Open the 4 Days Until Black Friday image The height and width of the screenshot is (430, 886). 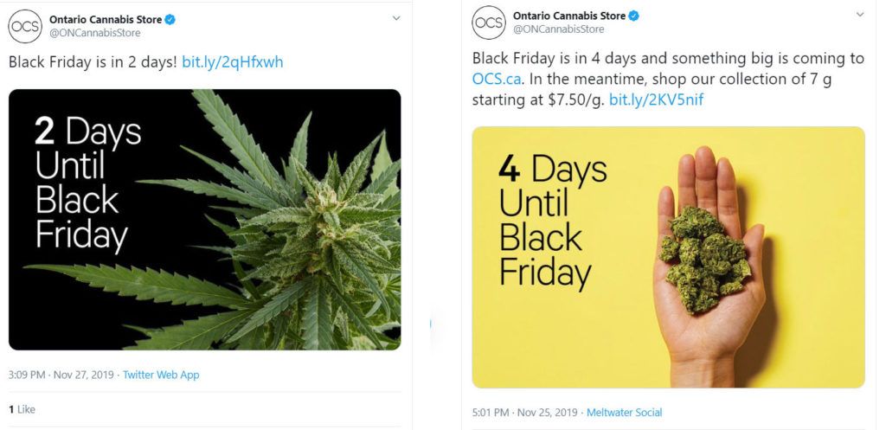669,257
